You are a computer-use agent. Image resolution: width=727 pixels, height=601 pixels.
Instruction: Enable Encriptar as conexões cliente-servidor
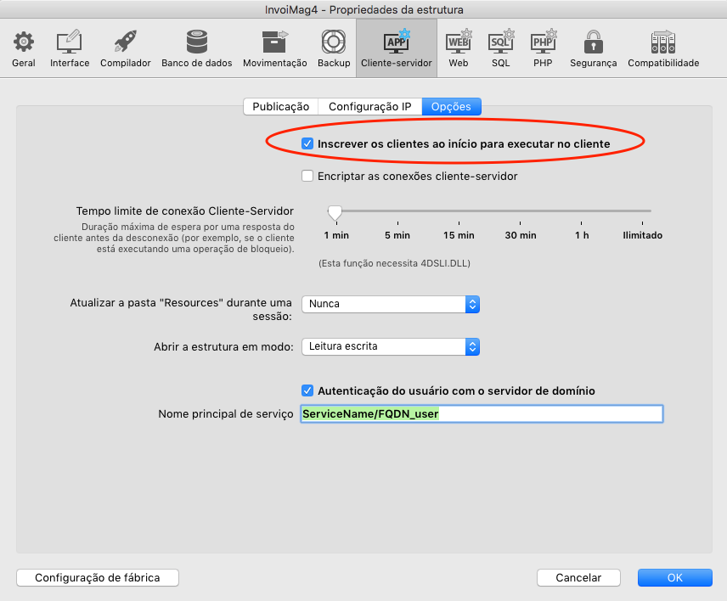(x=308, y=177)
